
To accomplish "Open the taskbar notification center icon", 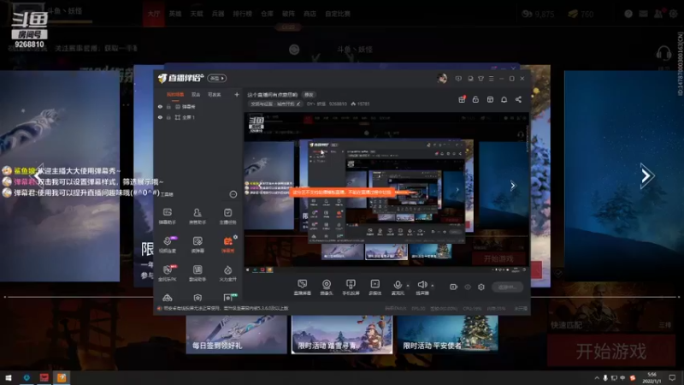I will [x=672, y=377].
